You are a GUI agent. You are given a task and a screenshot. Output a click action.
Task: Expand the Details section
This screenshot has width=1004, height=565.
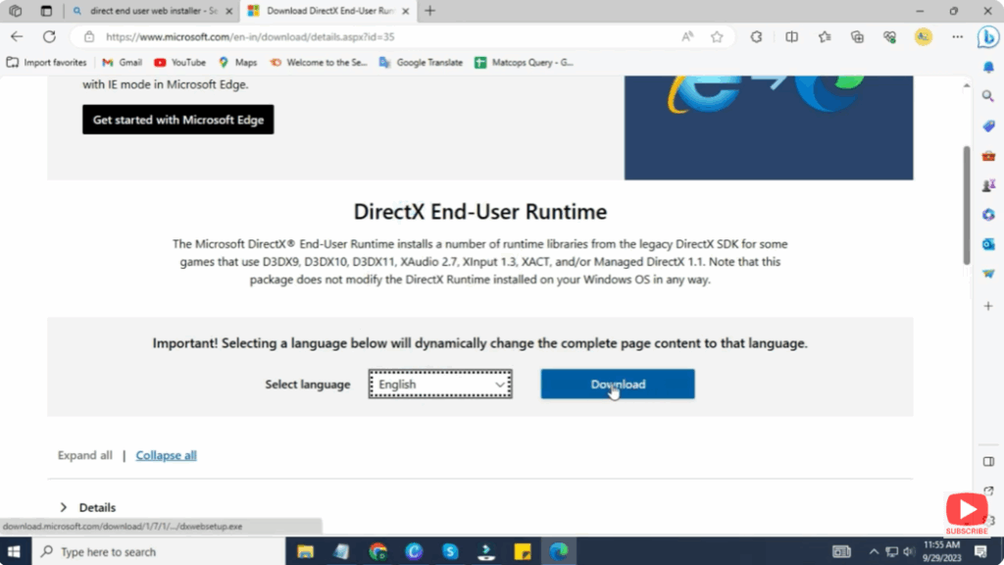(95, 507)
